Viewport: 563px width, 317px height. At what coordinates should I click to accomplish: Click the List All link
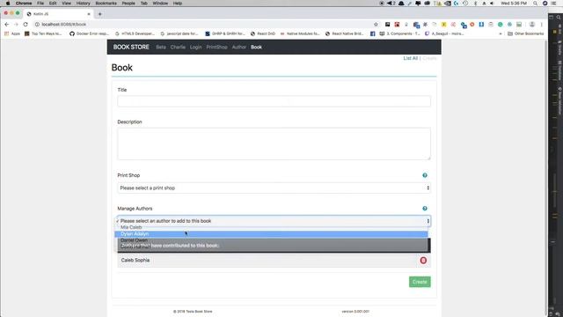coord(411,58)
